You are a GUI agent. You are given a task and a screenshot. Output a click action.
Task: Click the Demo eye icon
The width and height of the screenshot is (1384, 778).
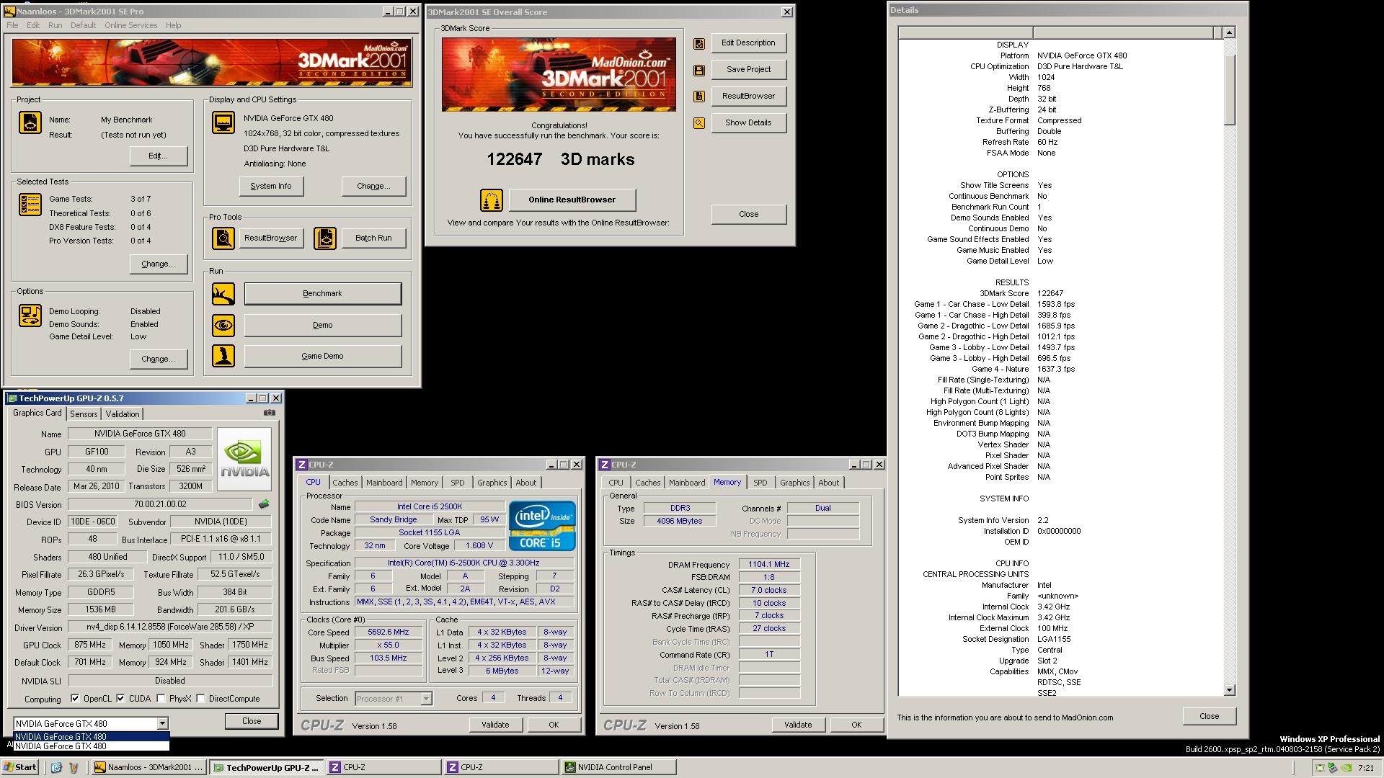[223, 326]
